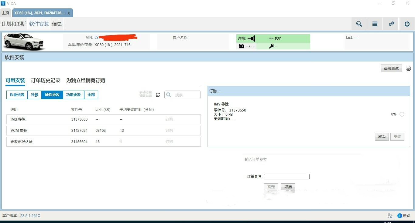Viewport: 415px width, 223px height.
Task: Click the 0% progress circle indicator
Action: (402, 114)
